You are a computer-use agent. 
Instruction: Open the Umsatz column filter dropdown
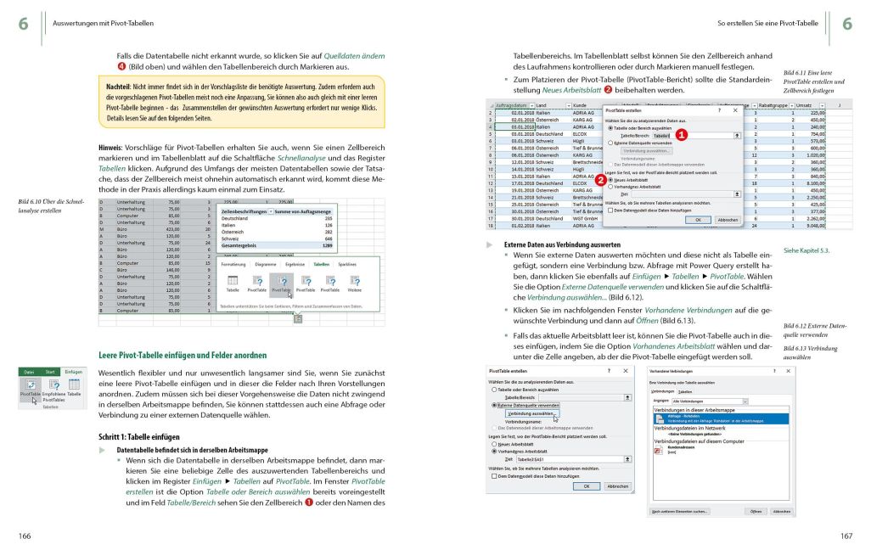tap(822, 105)
